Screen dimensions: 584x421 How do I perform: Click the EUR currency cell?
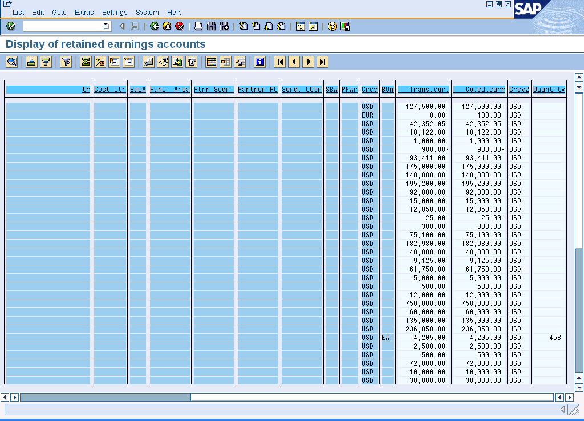[368, 115]
